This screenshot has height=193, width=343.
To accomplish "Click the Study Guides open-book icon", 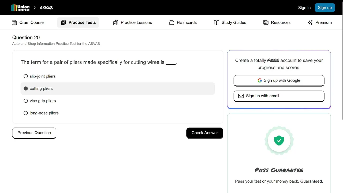I will click(217, 23).
